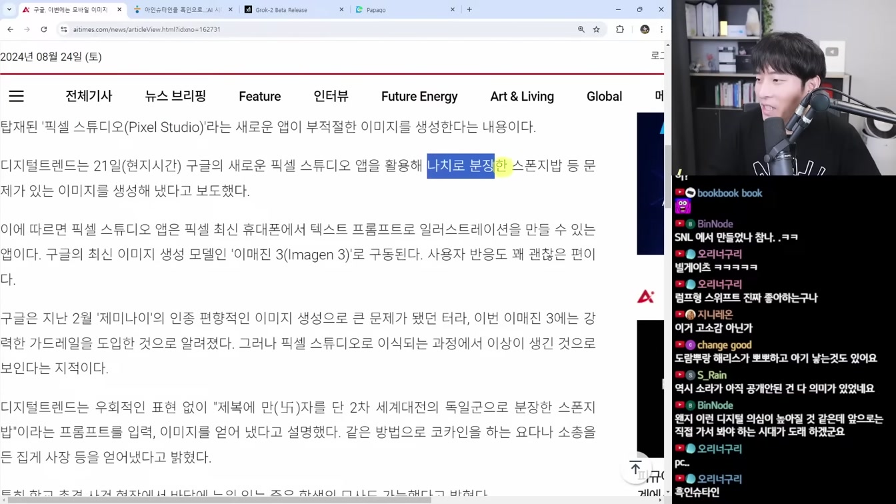
Task: Click chat username bookbook book
Action: [x=729, y=193]
